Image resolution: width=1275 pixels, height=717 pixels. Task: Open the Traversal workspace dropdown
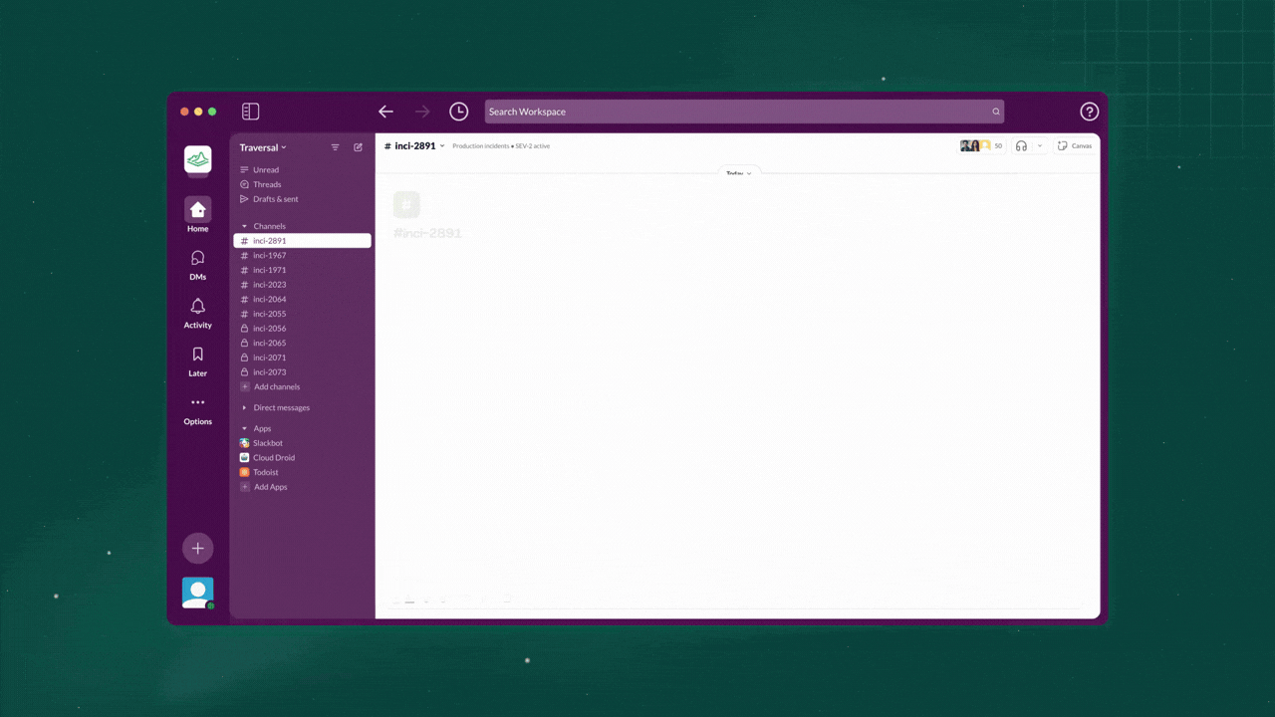263,147
